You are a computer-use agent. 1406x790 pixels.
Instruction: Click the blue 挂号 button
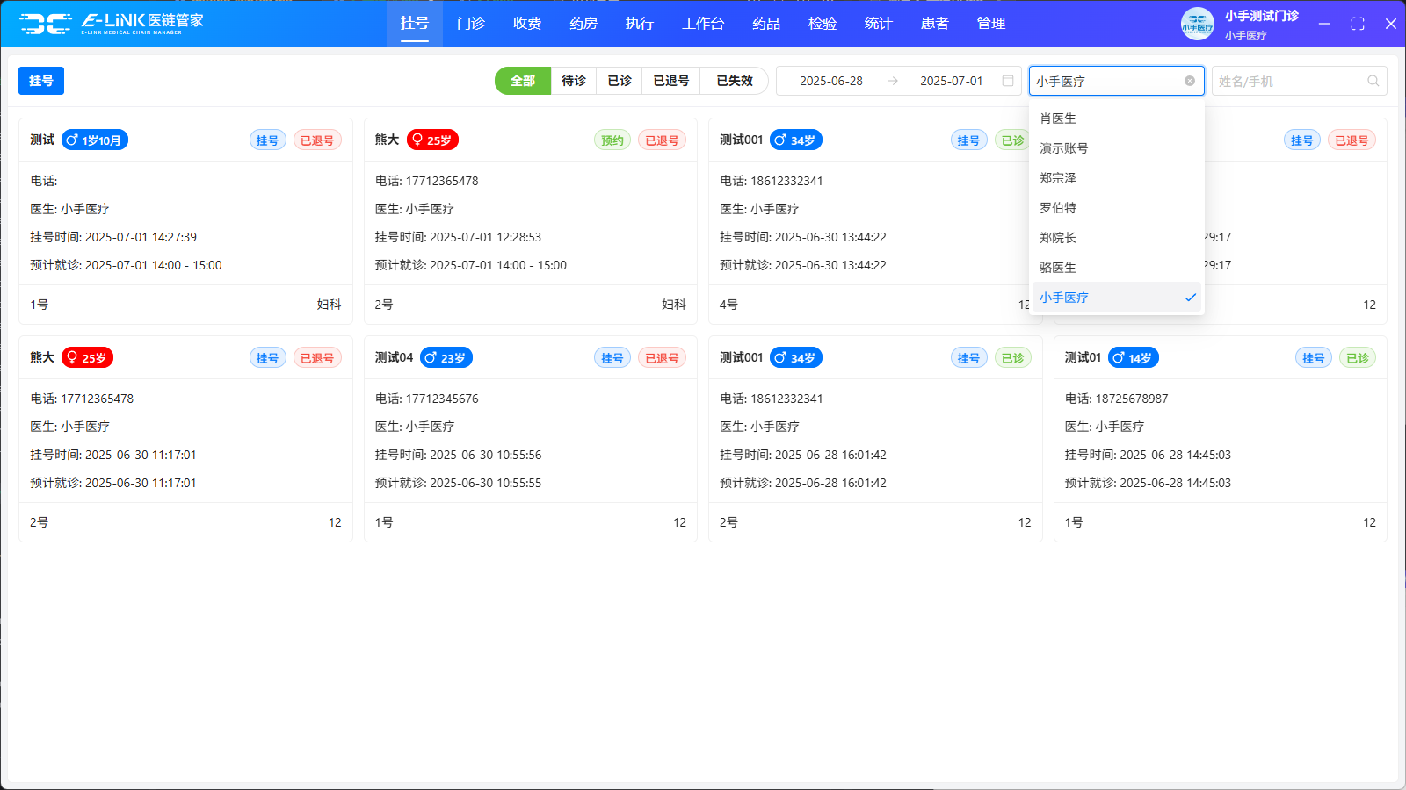(x=41, y=81)
